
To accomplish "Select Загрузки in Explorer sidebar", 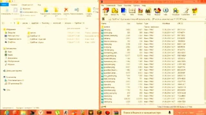I will [x=12, y=33].
